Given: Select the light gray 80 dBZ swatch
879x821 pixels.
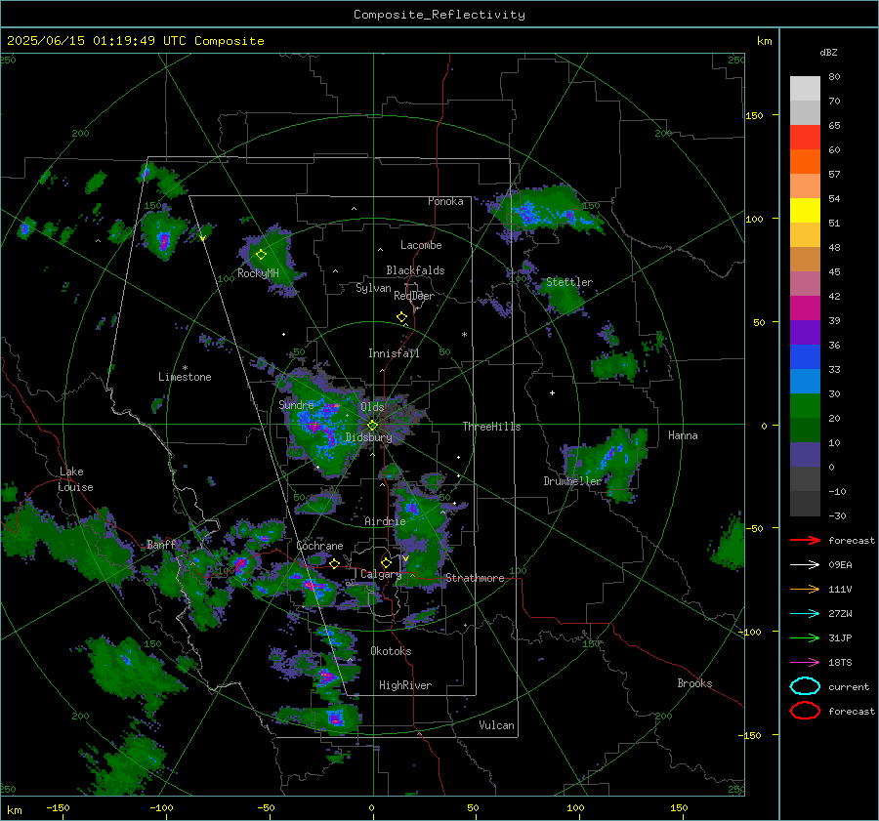Looking at the screenshot, I should [x=805, y=89].
